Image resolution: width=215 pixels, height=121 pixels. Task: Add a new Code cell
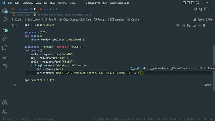coord(16,19)
